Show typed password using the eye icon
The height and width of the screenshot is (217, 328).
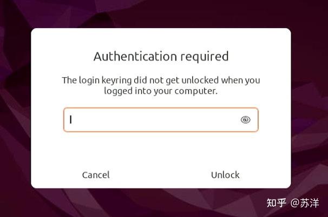pyautogui.click(x=245, y=120)
